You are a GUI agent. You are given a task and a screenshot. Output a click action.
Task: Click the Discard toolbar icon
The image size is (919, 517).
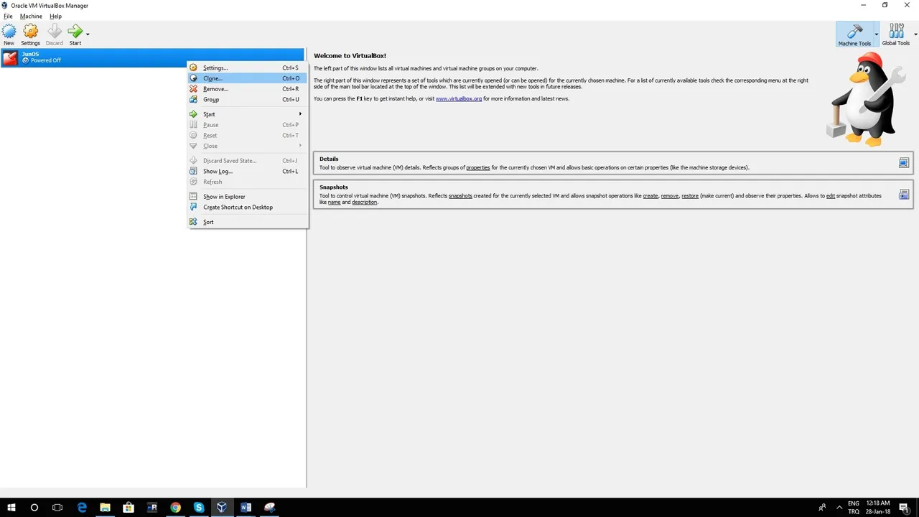tap(55, 34)
